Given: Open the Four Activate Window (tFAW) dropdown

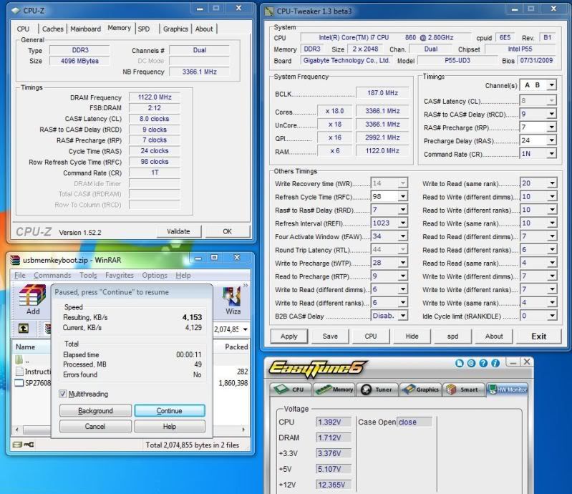Looking at the screenshot, I should 403,236.
